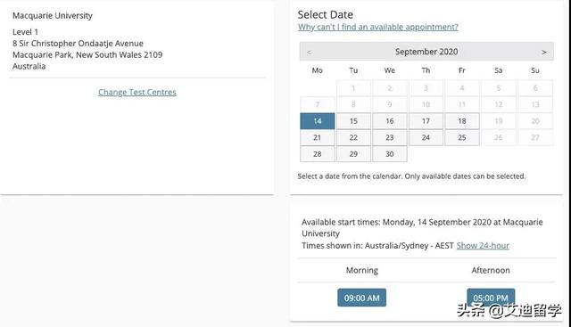571x327 pixels.
Task: Pick September 25 date cell
Action: (462, 137)
